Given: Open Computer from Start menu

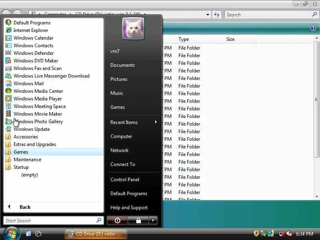Looking at the screenshot, I should 121,136.
